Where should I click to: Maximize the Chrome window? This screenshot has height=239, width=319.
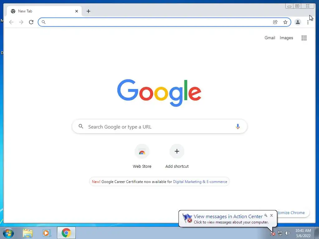[297, 6]
